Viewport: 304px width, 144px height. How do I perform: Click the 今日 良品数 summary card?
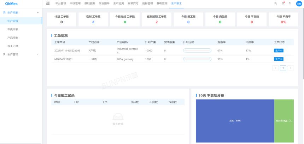click(220, 19)
